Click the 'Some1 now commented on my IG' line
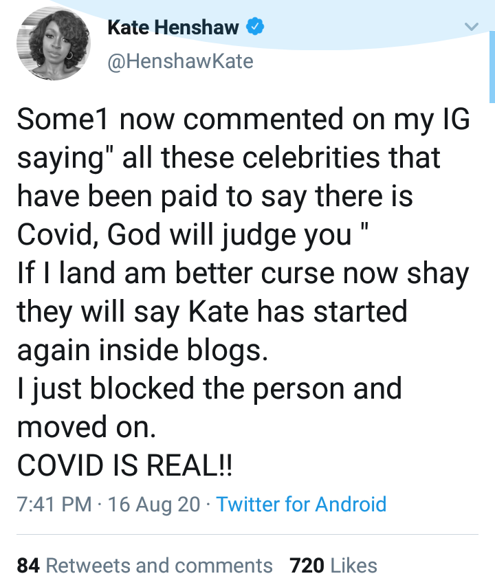This screenshot has height=576, width=495. pyautogui.click(x=243, y=120)
